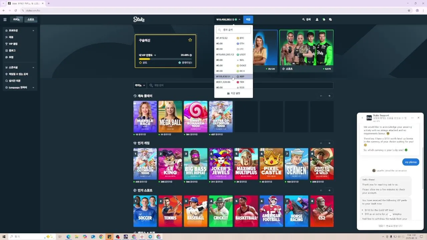Open the 카지노 category dropdown by search

pos(140,85)
